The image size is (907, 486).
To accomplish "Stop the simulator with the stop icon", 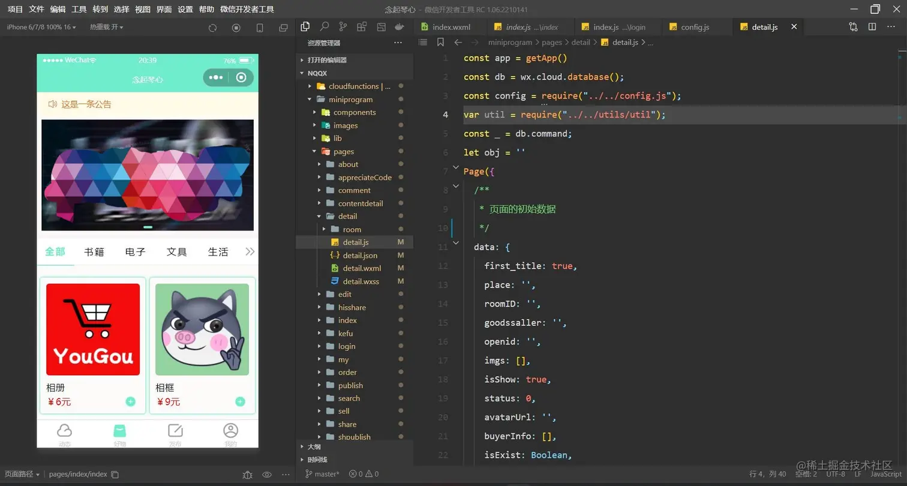I will point(236,28).
